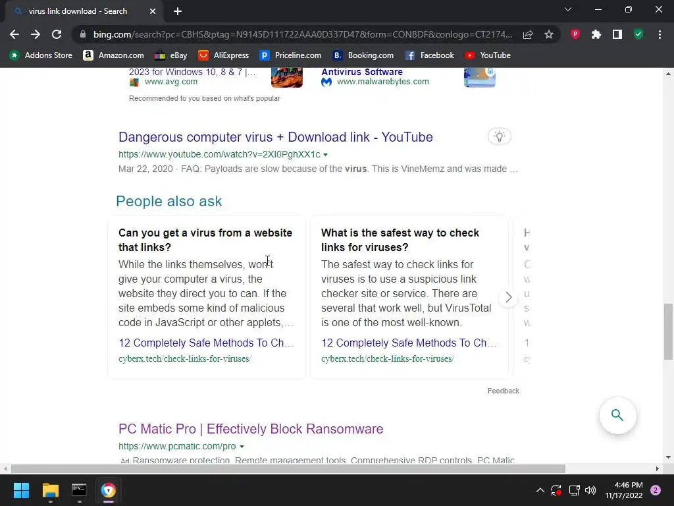Open a new browser tab
Viewport: 674px width, 506px height.
[178, 11]
